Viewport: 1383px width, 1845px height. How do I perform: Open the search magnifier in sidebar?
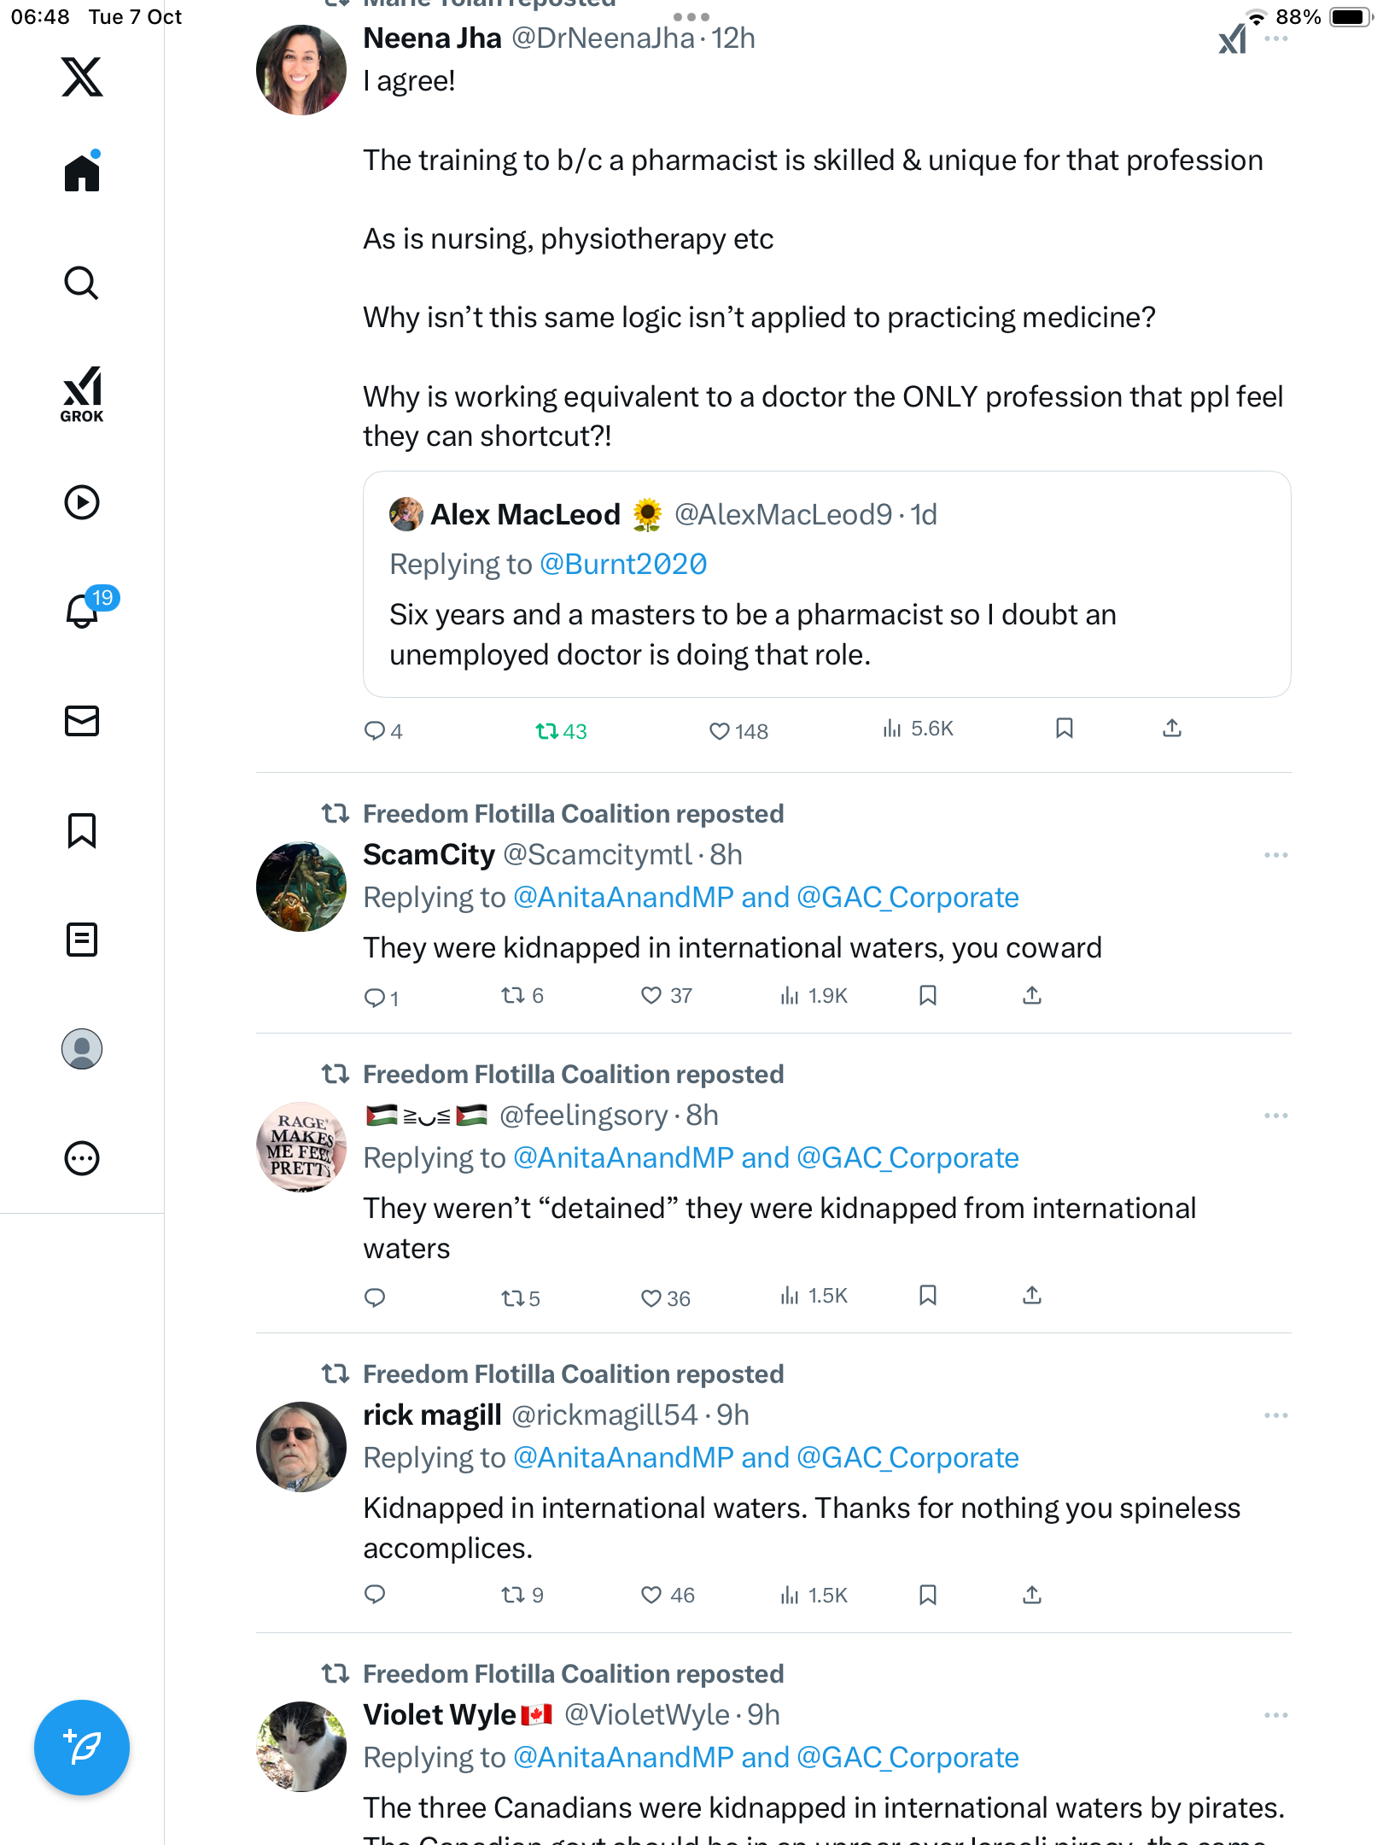click(82, 283)
